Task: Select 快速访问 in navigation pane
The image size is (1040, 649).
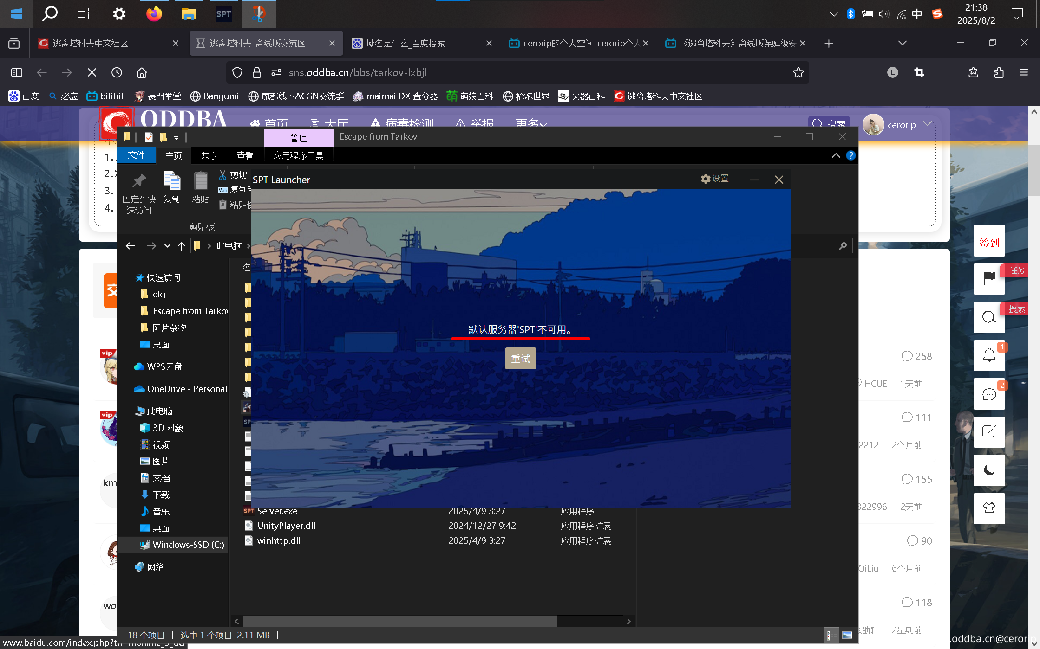Action: pyautogui.click(x=158, y=277)
